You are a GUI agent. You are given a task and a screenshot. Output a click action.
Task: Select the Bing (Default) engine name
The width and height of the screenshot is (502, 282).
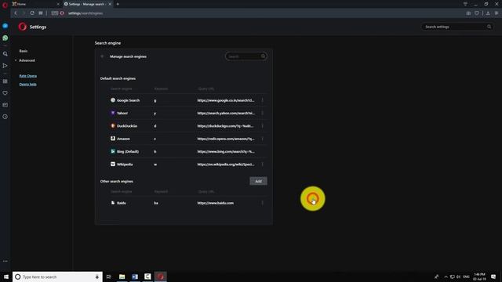[x=128, y=151]
